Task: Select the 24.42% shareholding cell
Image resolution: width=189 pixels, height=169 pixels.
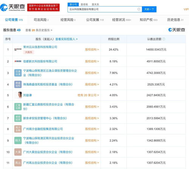Action: [x=113, y=50]
